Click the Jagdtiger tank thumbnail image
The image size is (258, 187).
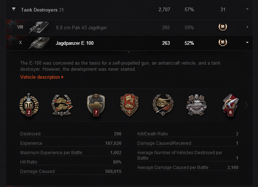point(39,27)
